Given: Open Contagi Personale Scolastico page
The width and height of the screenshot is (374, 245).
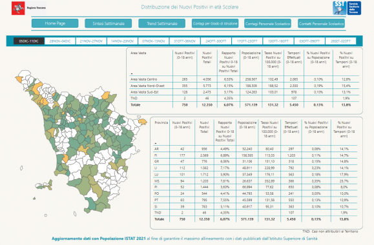Looking at the screenshot, I should (x=267, y=23).
